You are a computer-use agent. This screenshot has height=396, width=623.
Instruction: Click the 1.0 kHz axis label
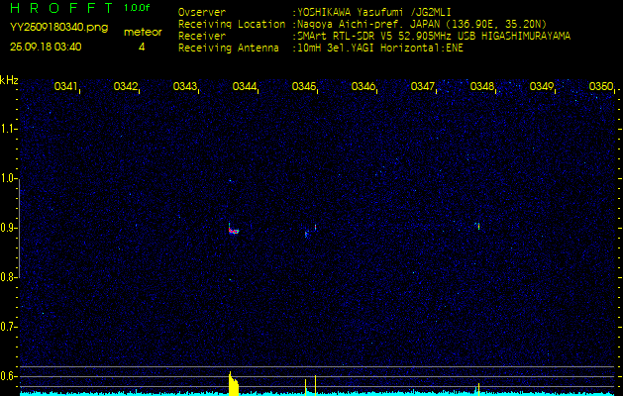tap(8, 178)
